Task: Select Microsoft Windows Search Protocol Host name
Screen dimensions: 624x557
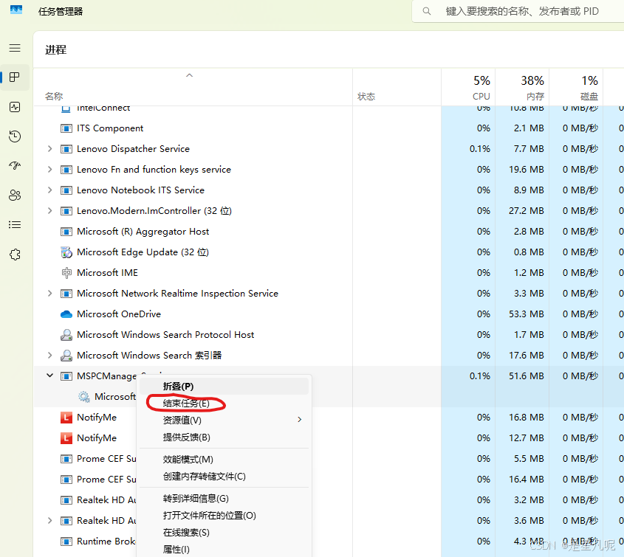Action: point(165,335)
